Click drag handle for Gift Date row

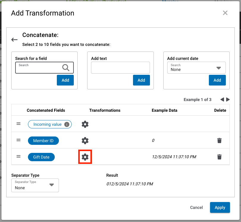(18, 156)
